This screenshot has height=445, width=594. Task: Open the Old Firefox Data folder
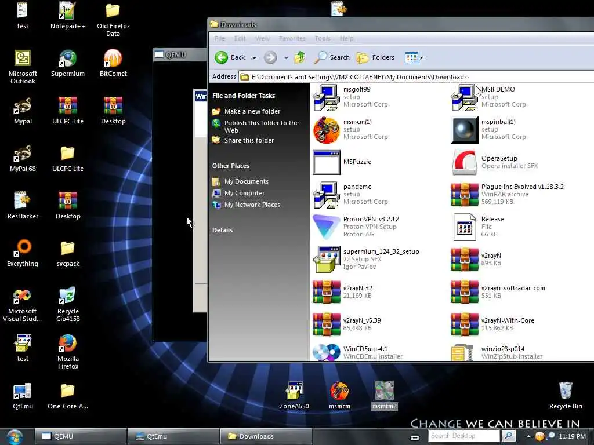[113, 19]
